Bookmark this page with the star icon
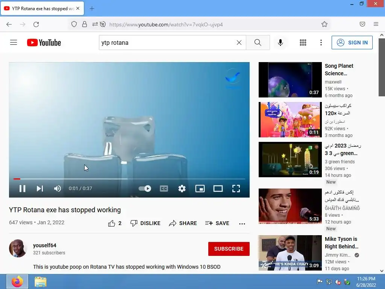385x289 pixels. (x=324, y=24)
